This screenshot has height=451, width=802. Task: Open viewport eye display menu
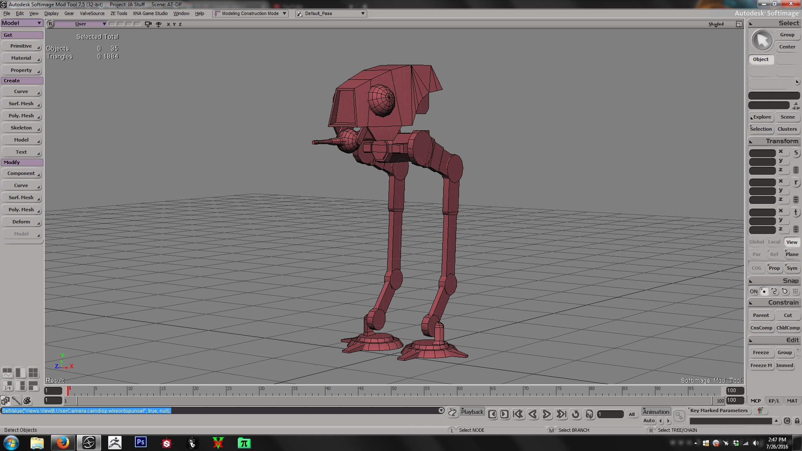coord(159,24)
